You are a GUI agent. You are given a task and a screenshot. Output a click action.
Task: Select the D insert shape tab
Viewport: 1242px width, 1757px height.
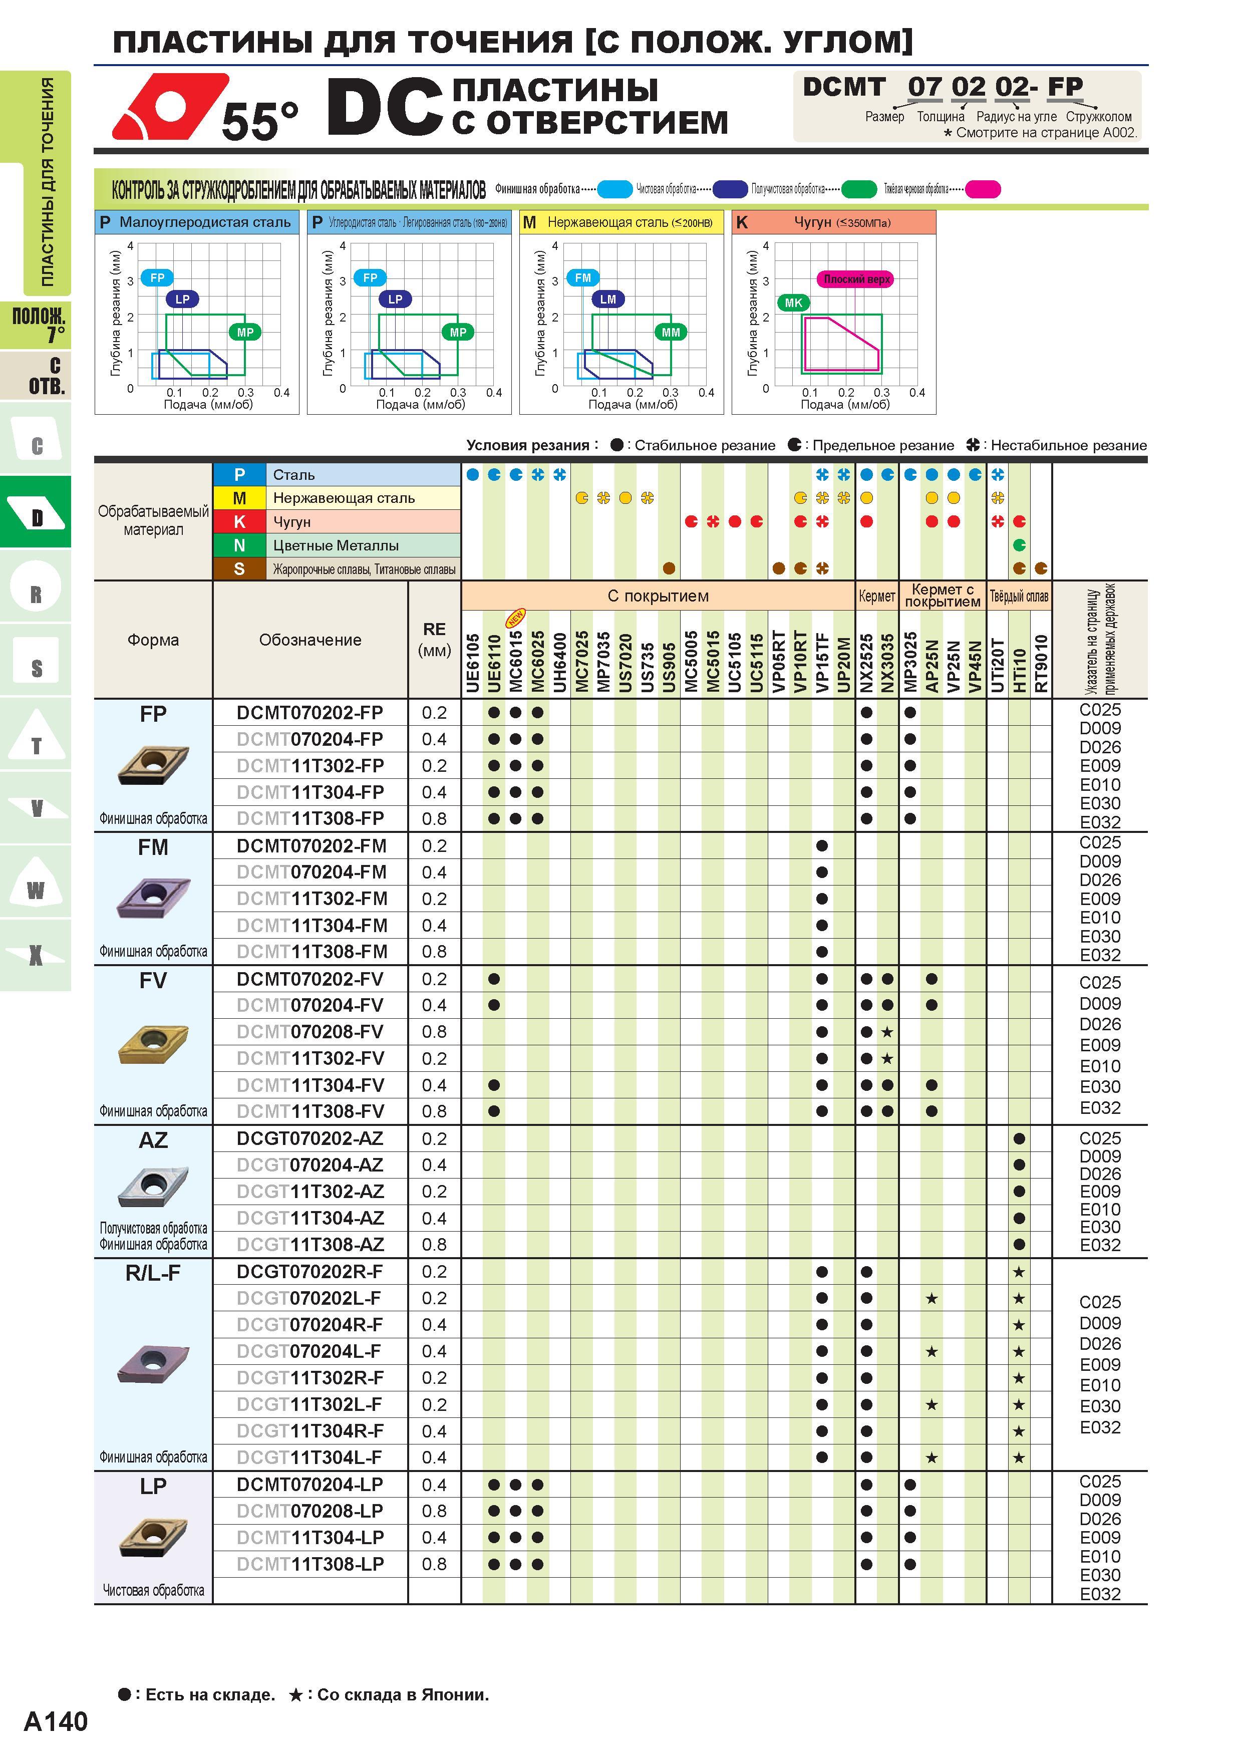point(35,512)
